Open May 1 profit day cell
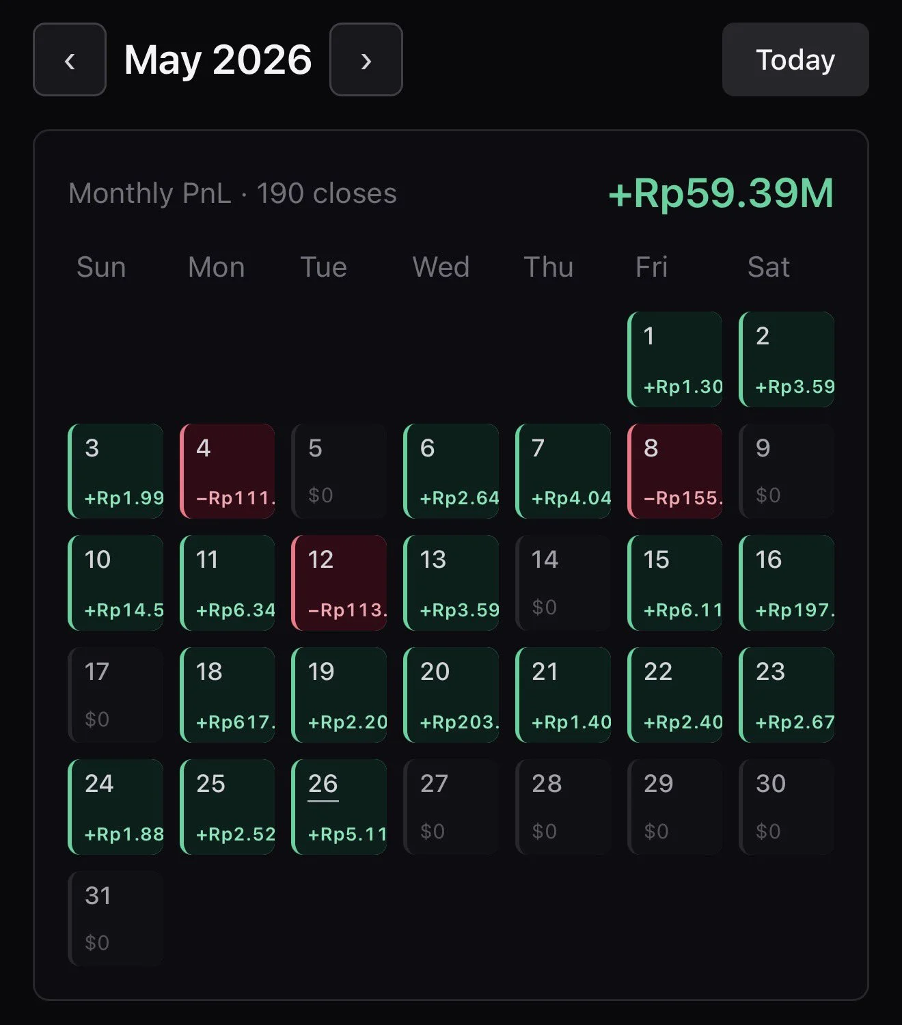This screenshot has width=902, height=1025. click(x=675, y=359)
